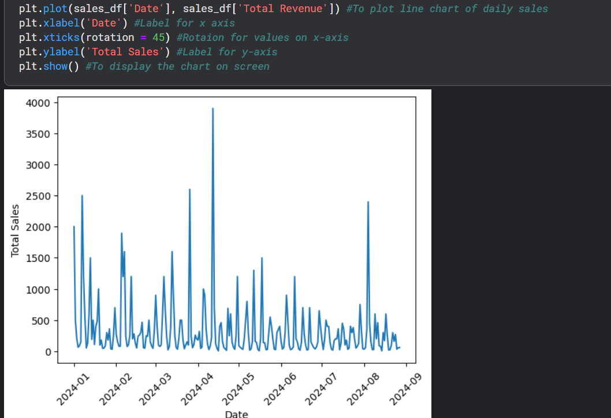Click the tallest sales peak near 4000
The image size is (611, 418).
(213, 109)
